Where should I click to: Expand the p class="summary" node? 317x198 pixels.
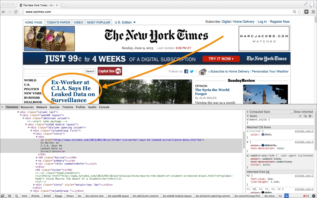tap(36, 161)
